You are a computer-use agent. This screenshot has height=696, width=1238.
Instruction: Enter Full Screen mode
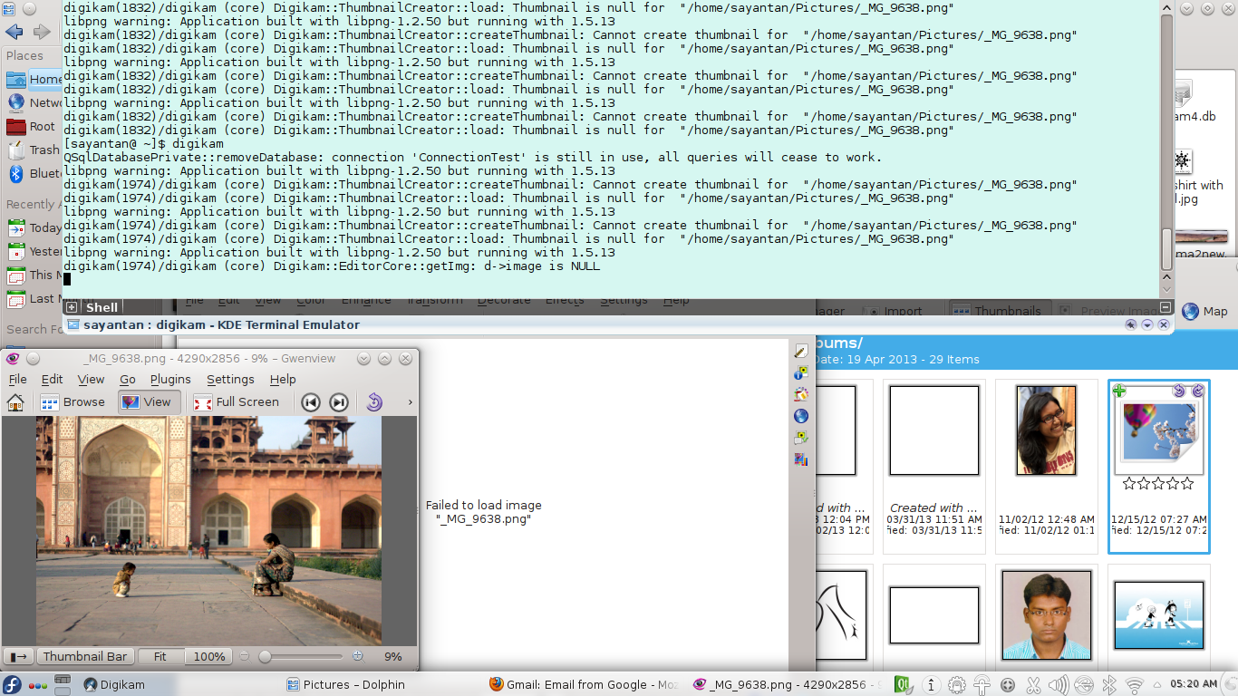pyautogui.click(x=237, y=402)
